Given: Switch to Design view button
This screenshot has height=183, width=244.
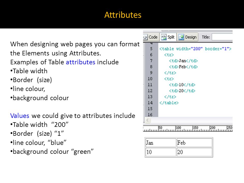Looking at the screenshot, I should tap(188, 37).
